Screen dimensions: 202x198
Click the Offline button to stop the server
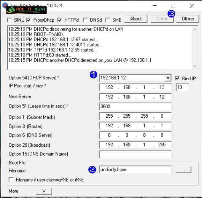pyautogui.click(x=188, y=19)
